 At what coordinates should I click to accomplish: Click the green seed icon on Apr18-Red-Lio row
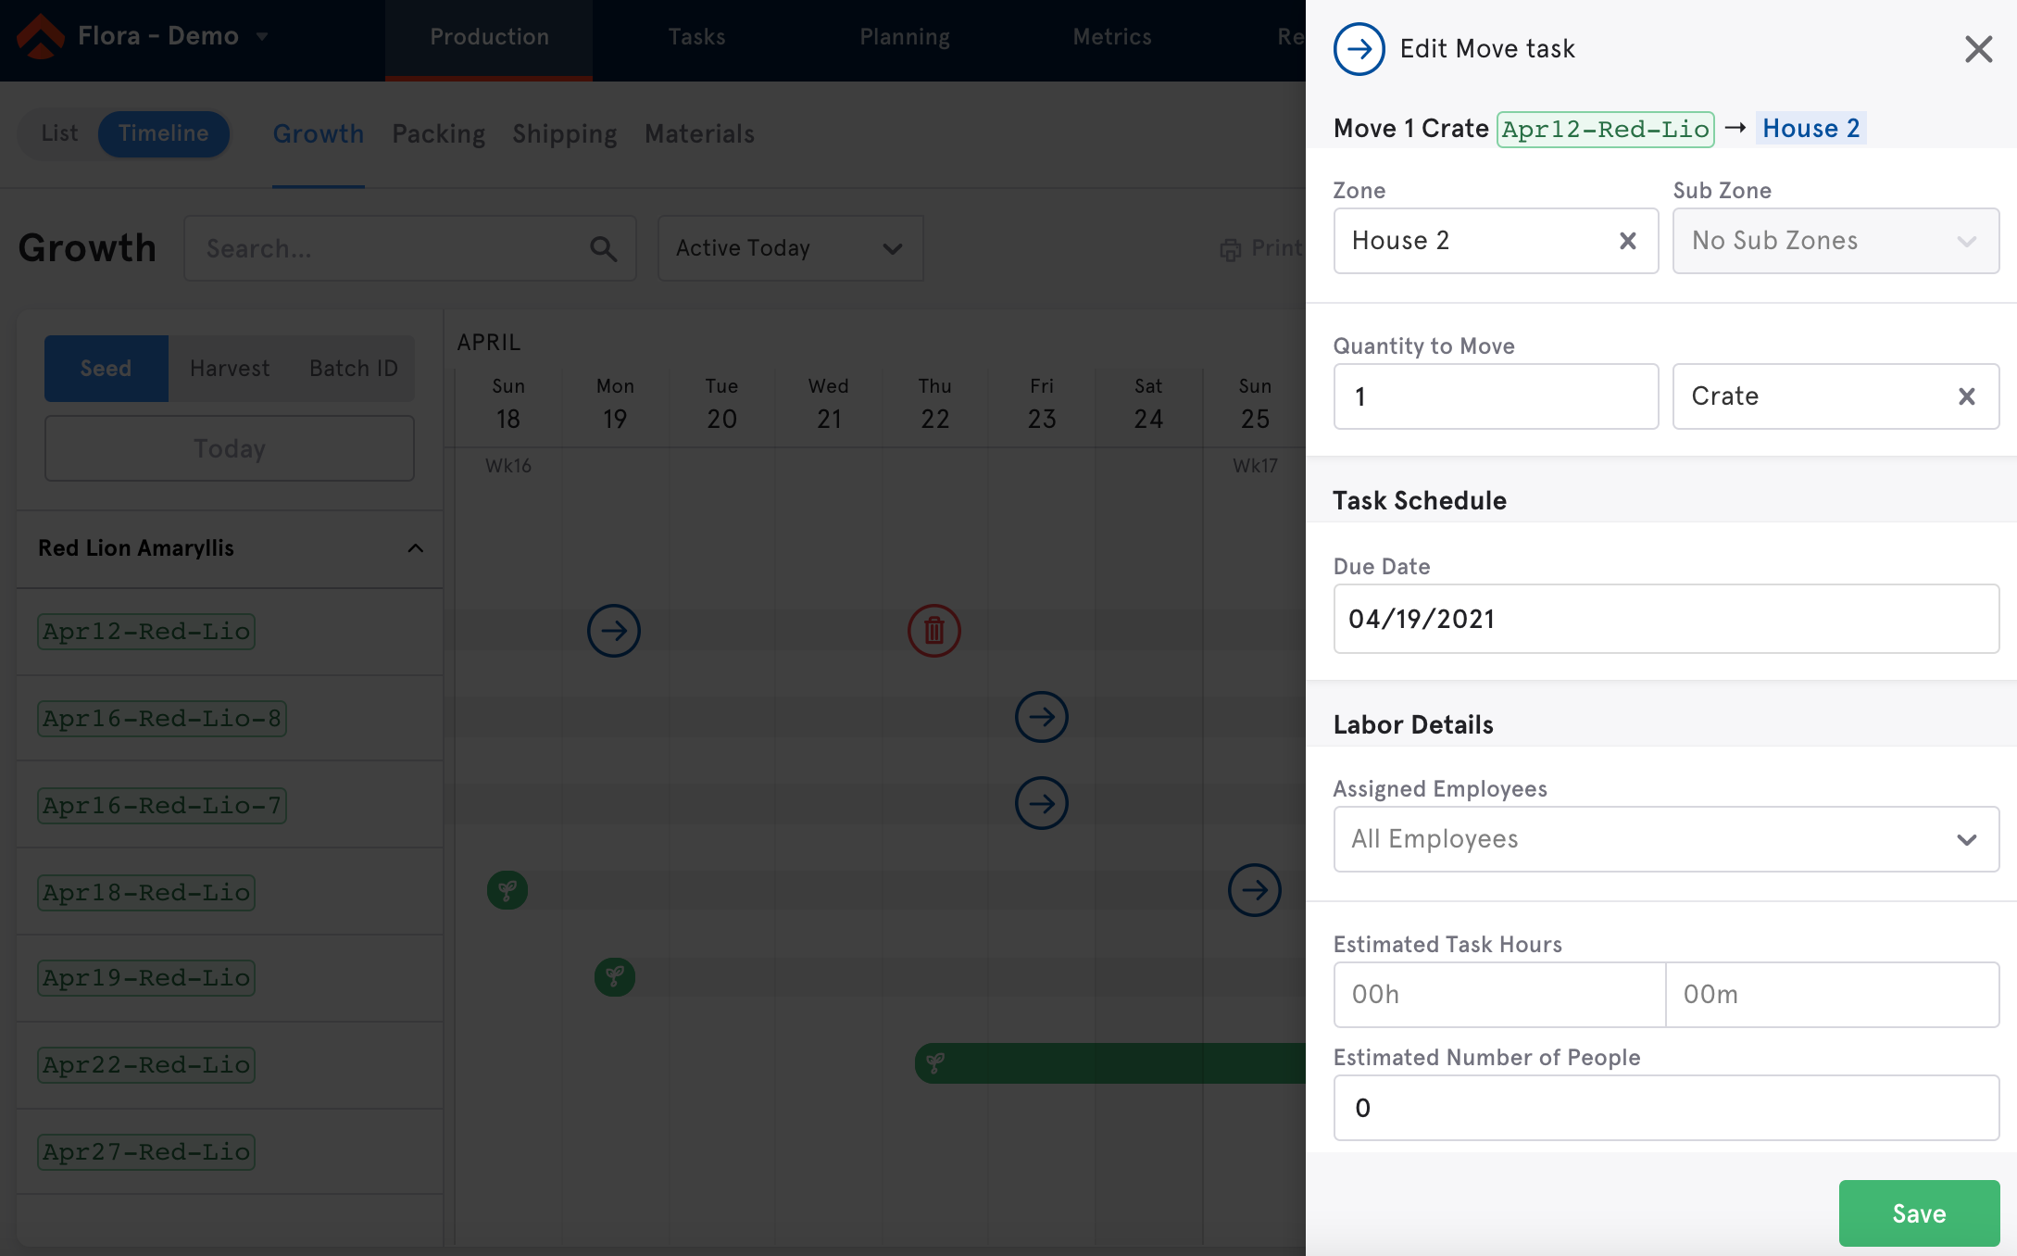[507, 890]
